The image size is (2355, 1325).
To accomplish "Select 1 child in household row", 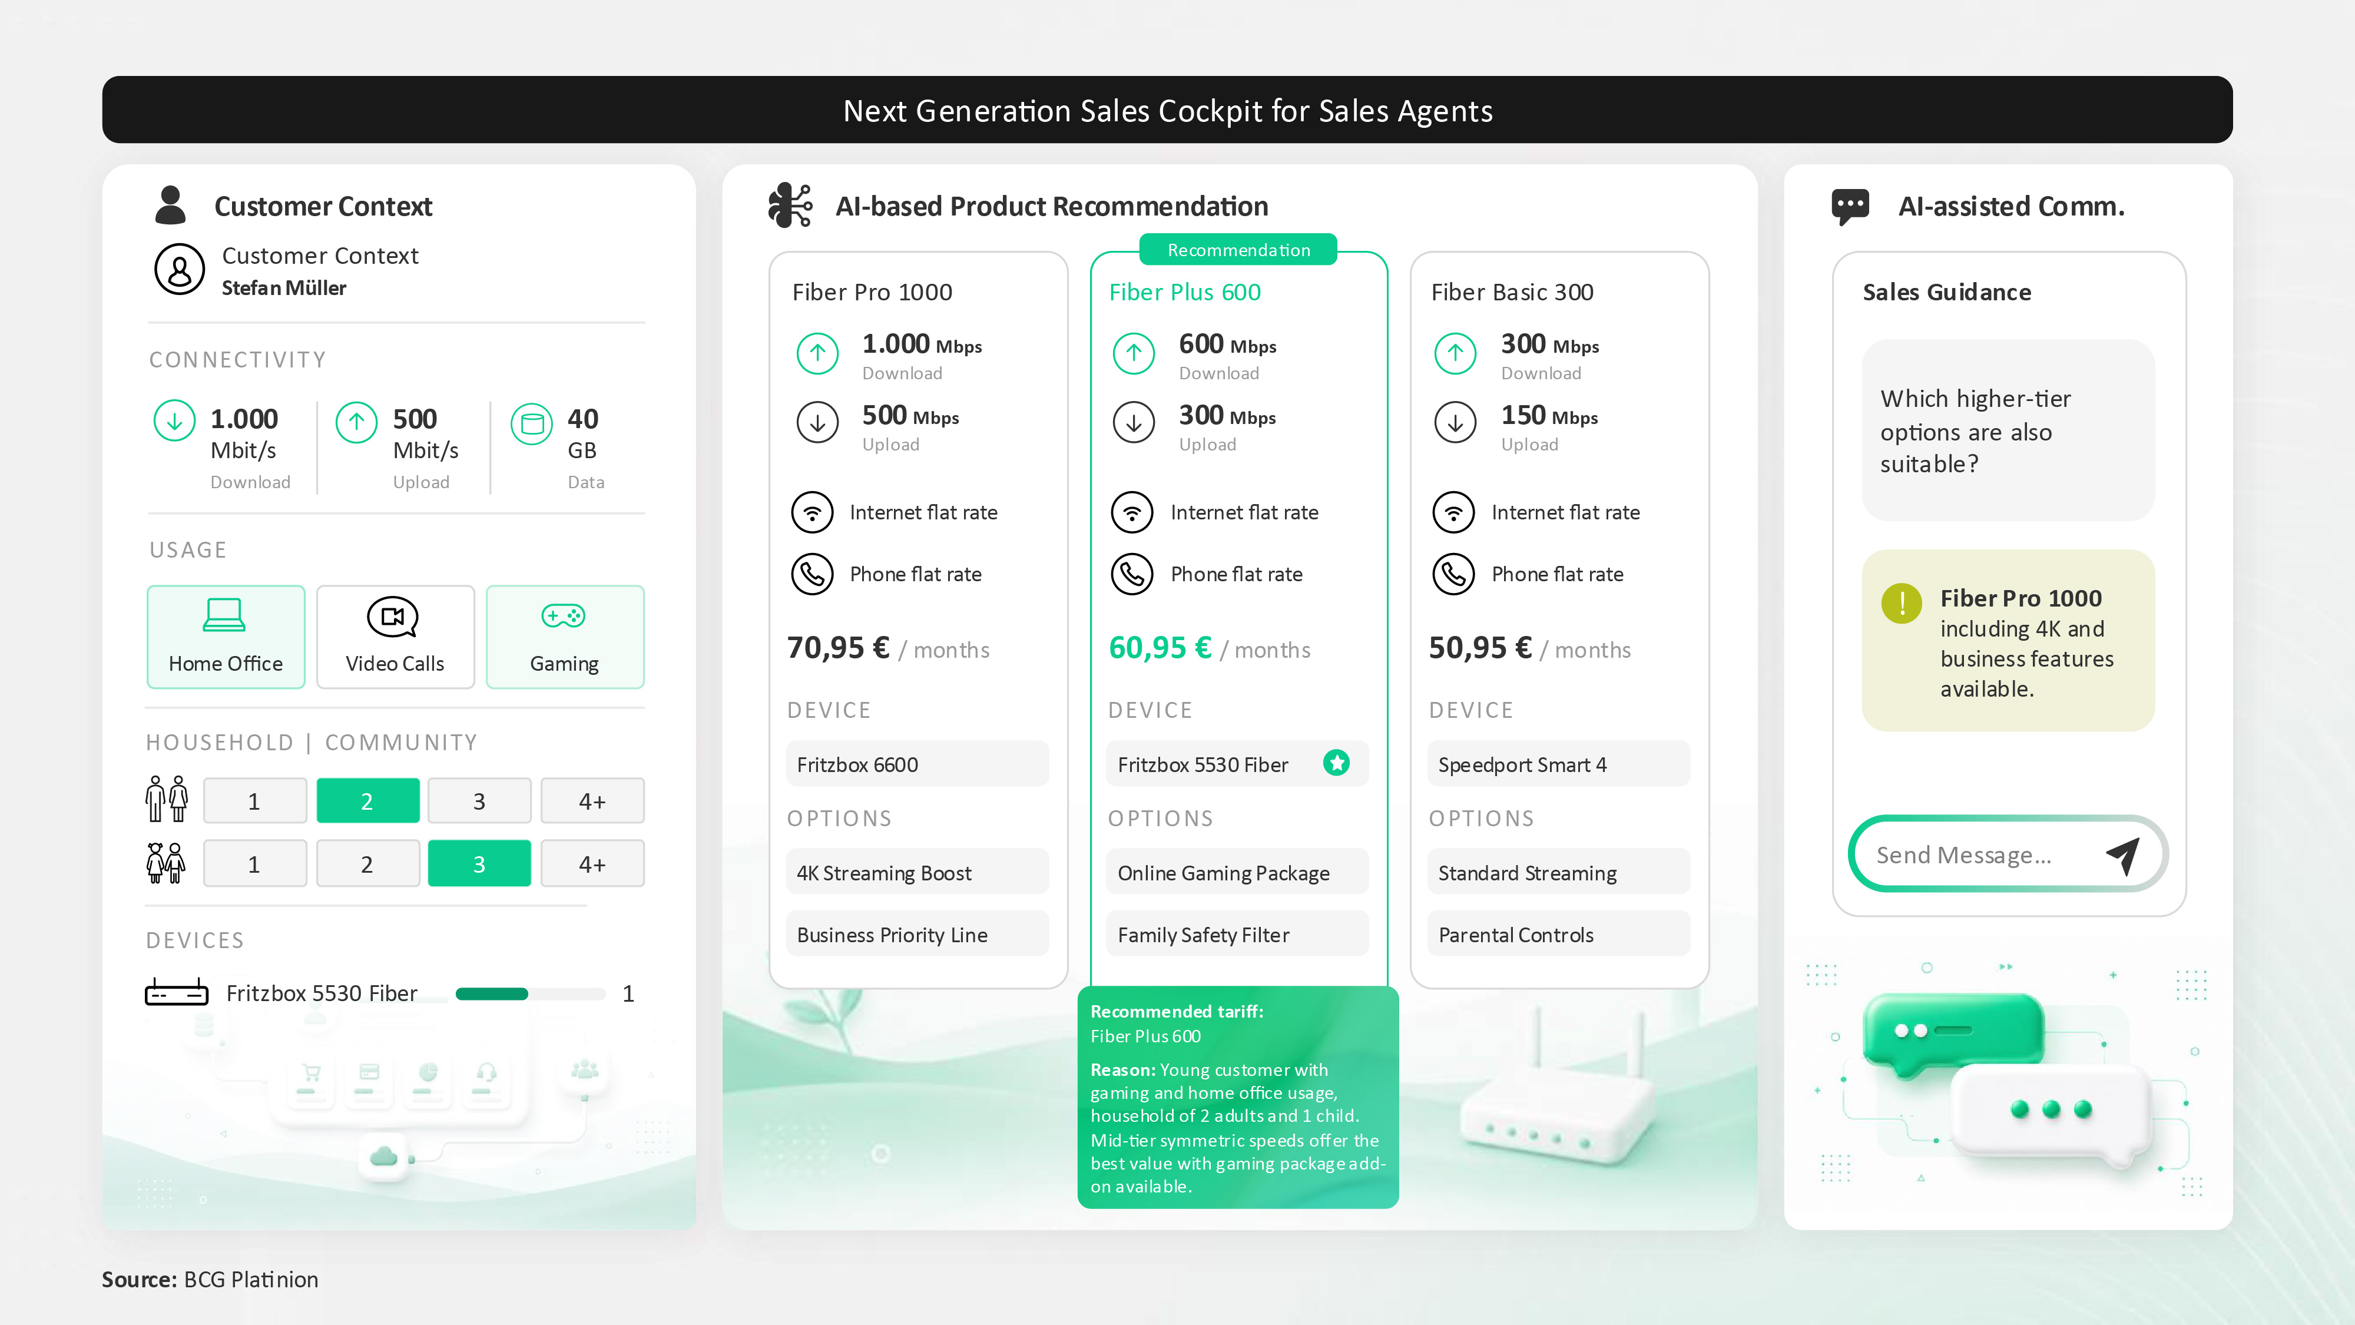I will pos(254,863).
